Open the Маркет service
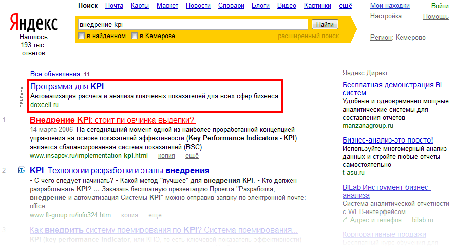This screenshot has width=455, height=247. [x=167, y=5]
